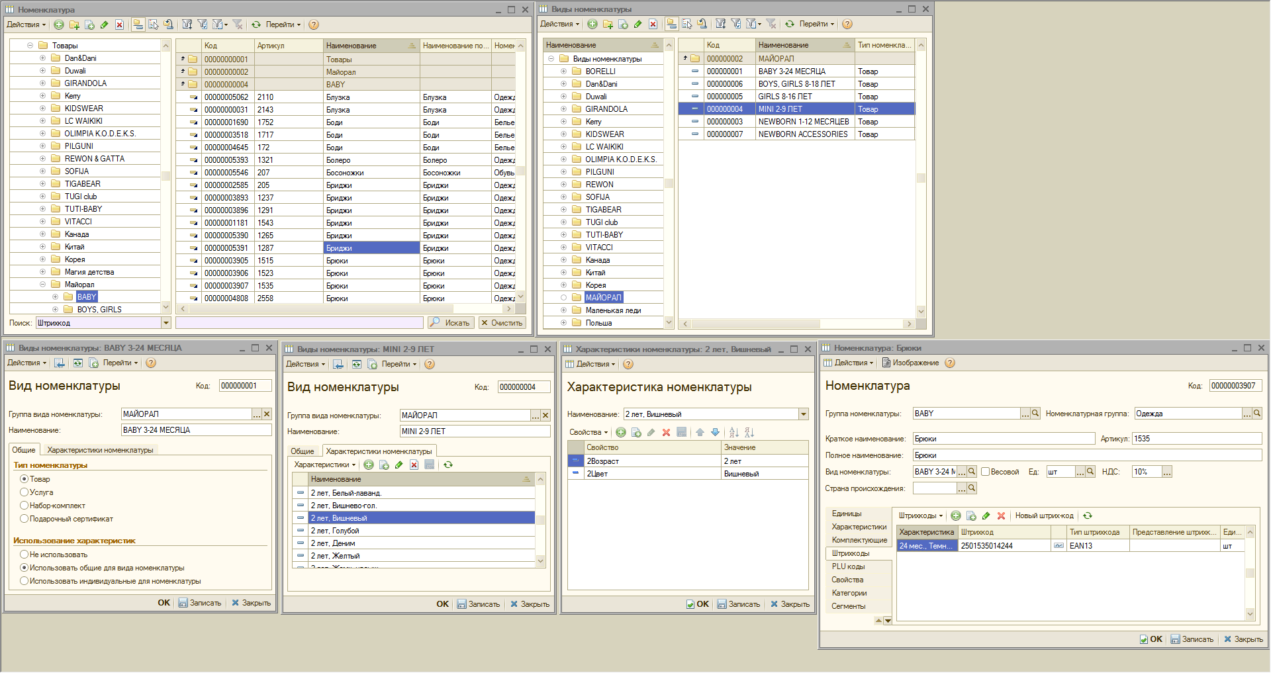Expand the GIRANDOLA folder in Товары tree
Screen dimensions: 1271x673
point(43,83)
